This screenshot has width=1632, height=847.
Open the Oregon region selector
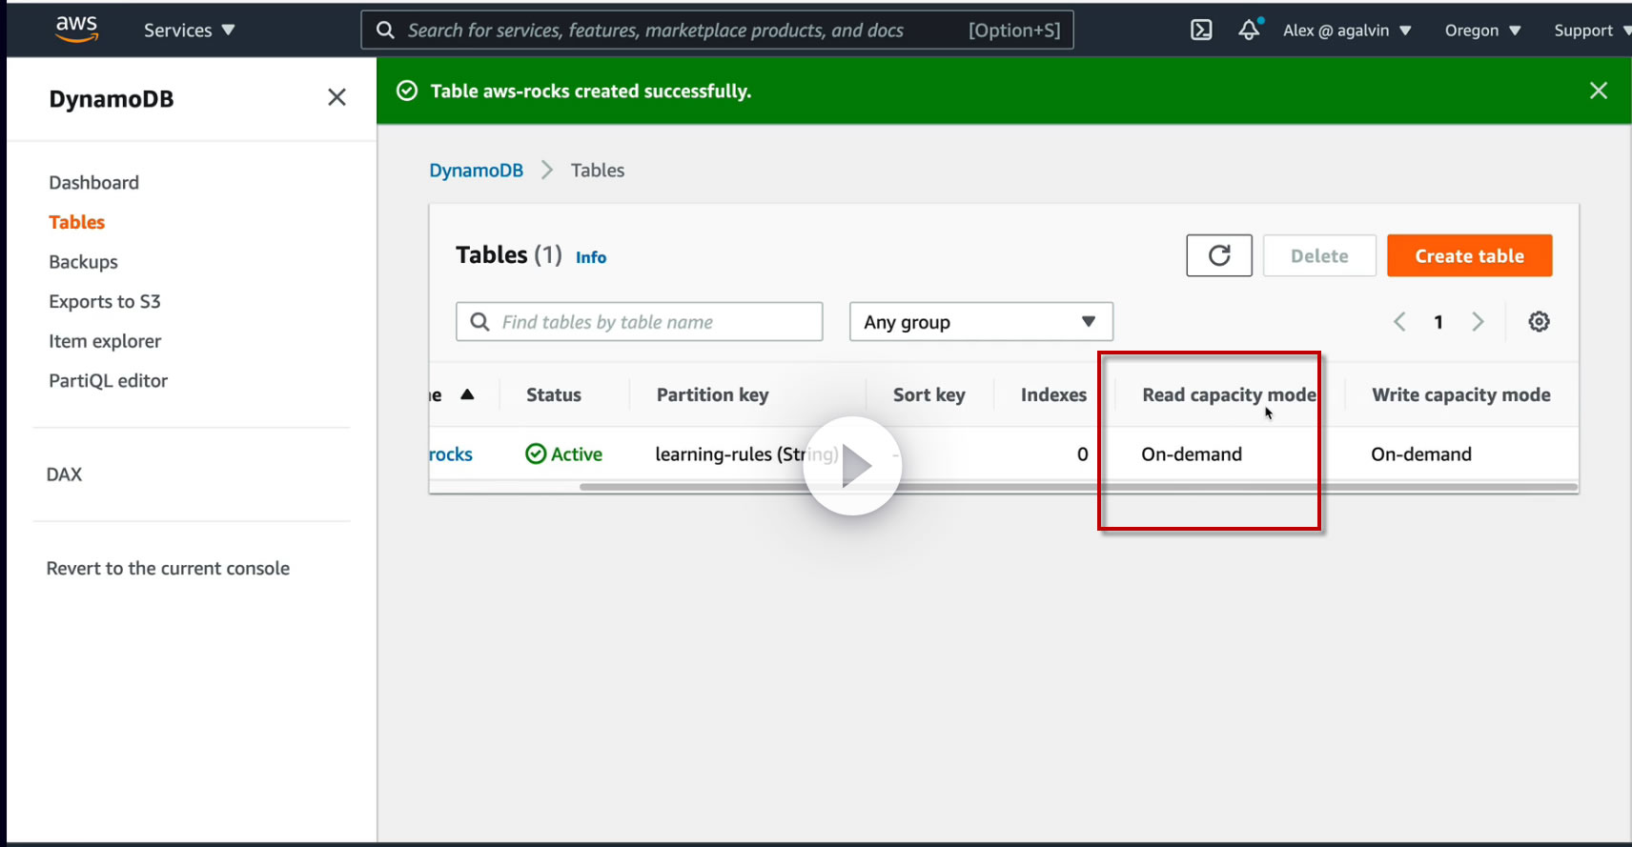(1482, 30)
